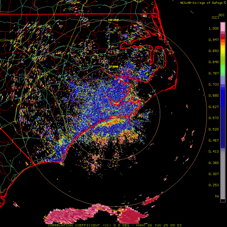
Task: Select the 0.733 scale value
Action: pos(214,84)
